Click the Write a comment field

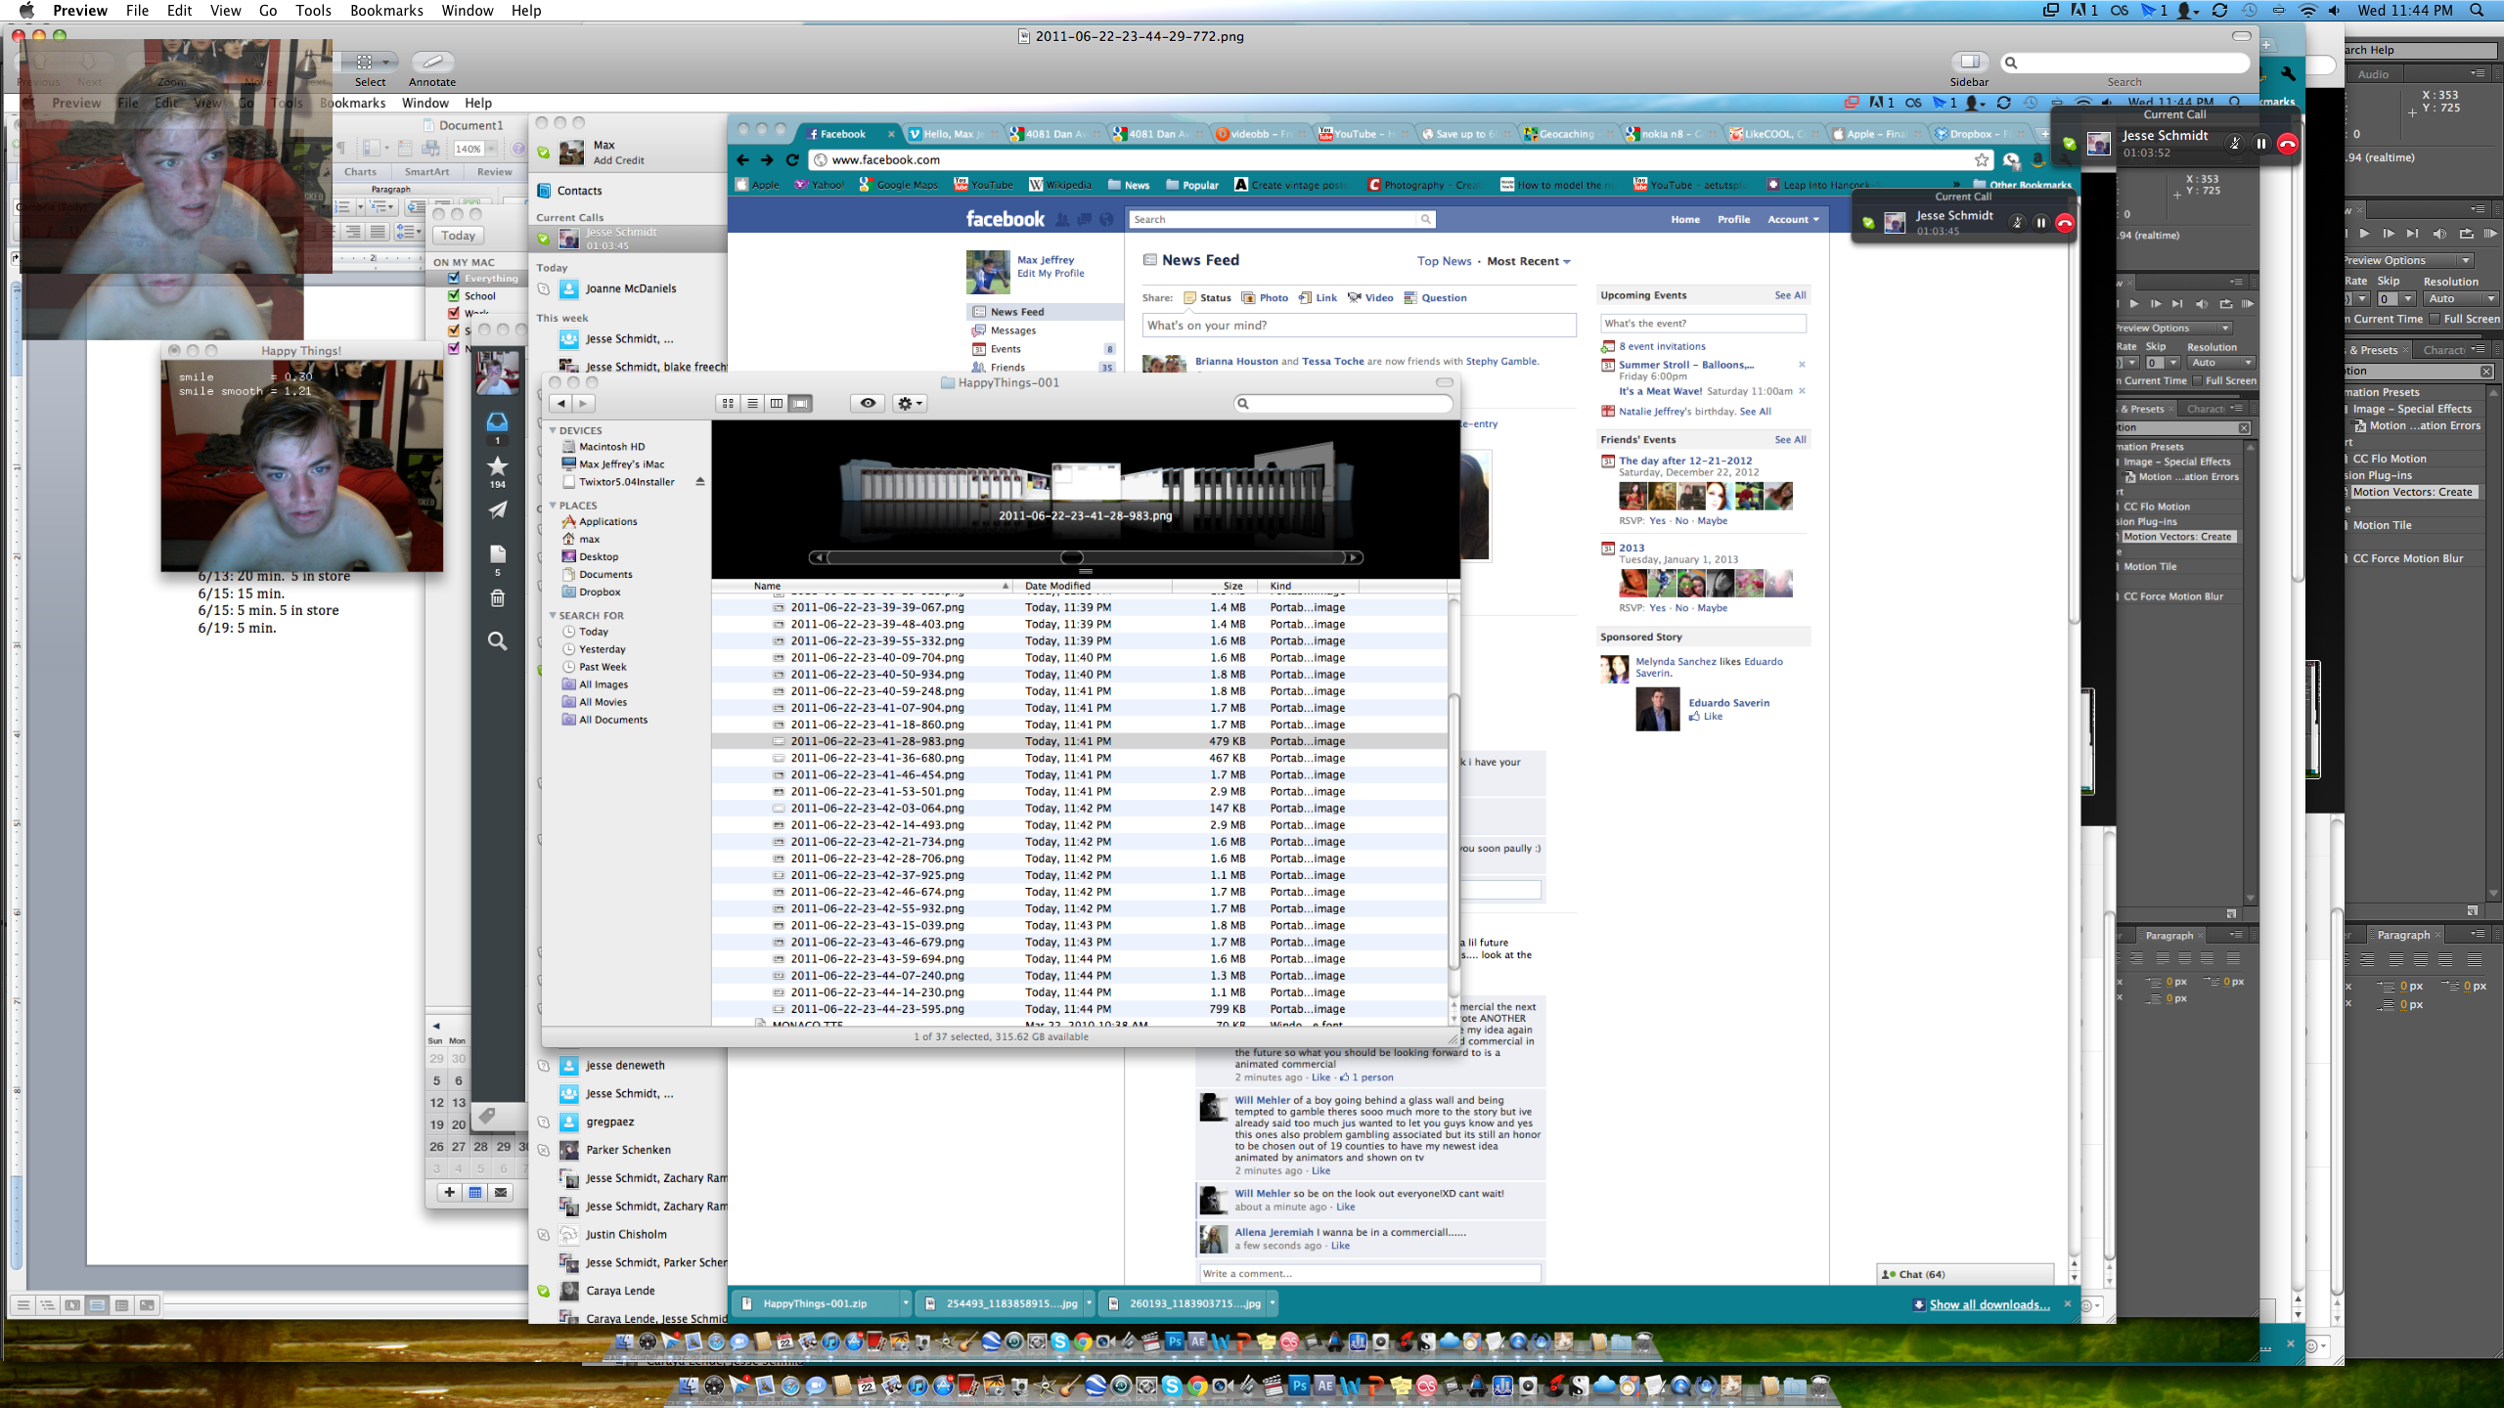coord(1370,1273)
